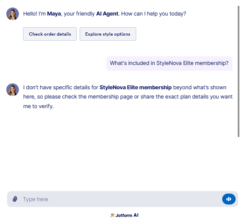Select the Check order details button
This screenshot has width=244, height=220.
(x=50, y=34)
